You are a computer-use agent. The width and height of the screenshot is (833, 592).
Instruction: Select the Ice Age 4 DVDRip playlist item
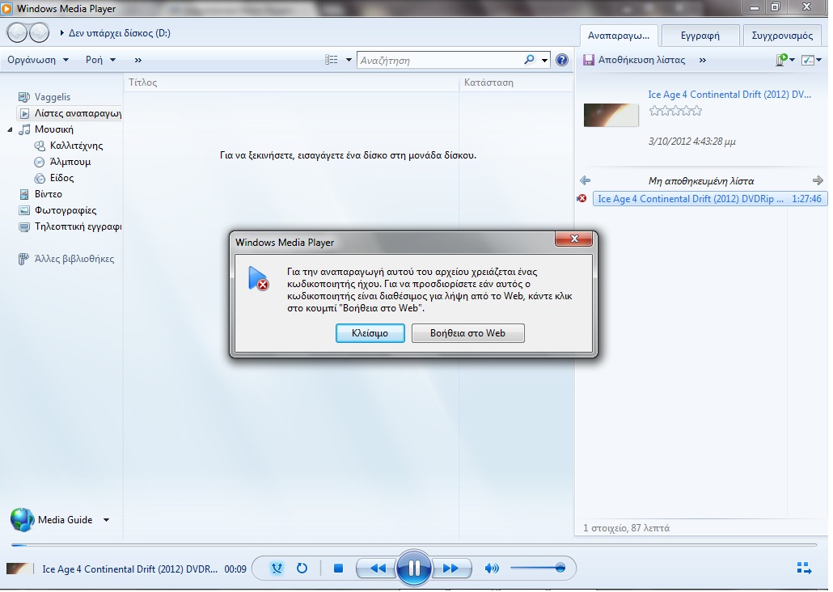click(709, 199)
